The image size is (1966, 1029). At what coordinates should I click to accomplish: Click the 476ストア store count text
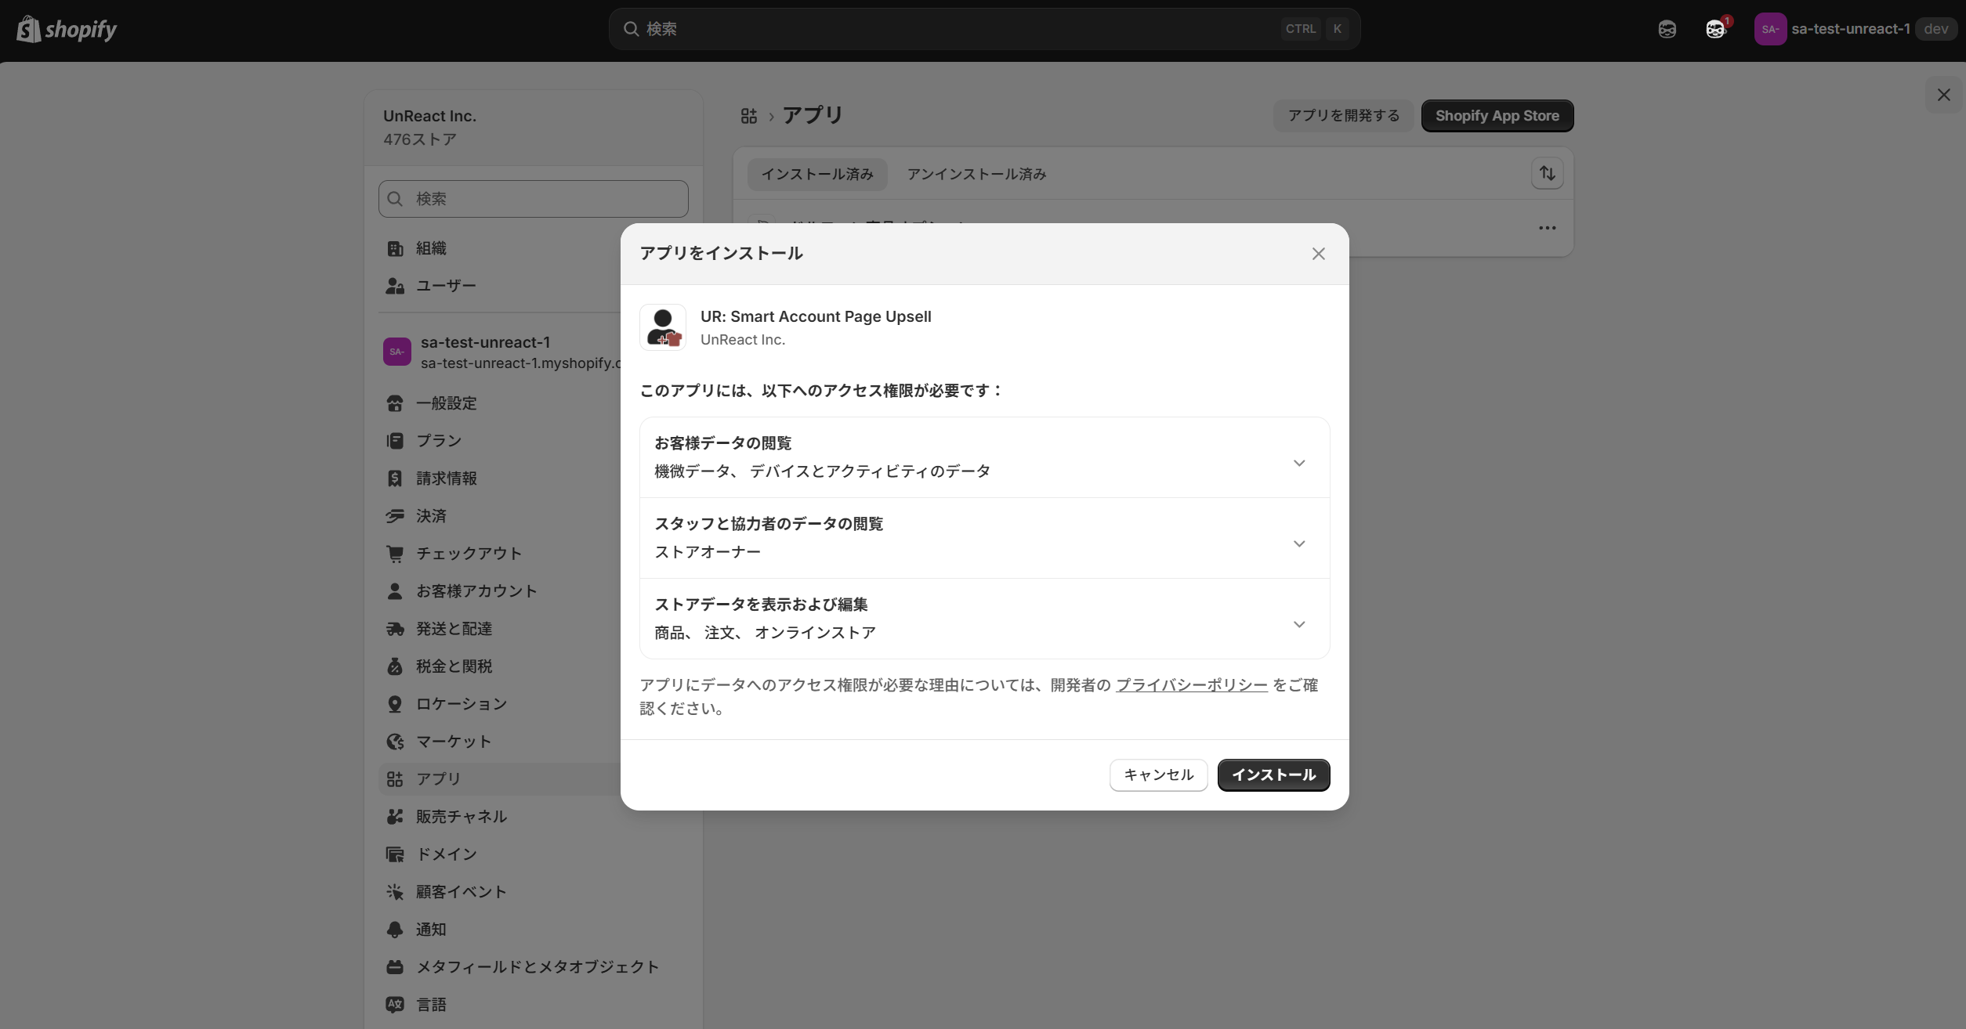click(x=420, y=139)
